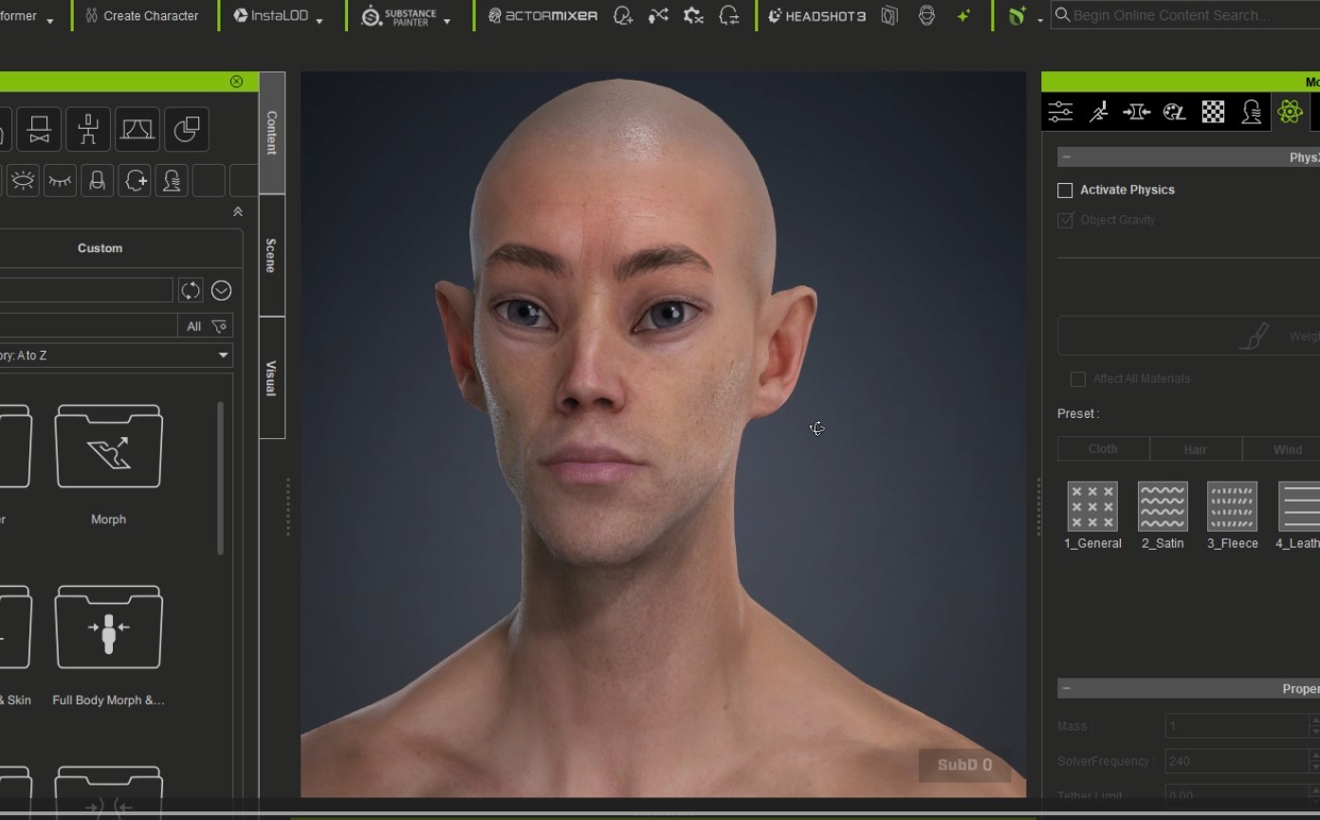This screenshot has width=1320, height=820.
Task: Click the refresh icon beside search field
Action: click(191, 290)
